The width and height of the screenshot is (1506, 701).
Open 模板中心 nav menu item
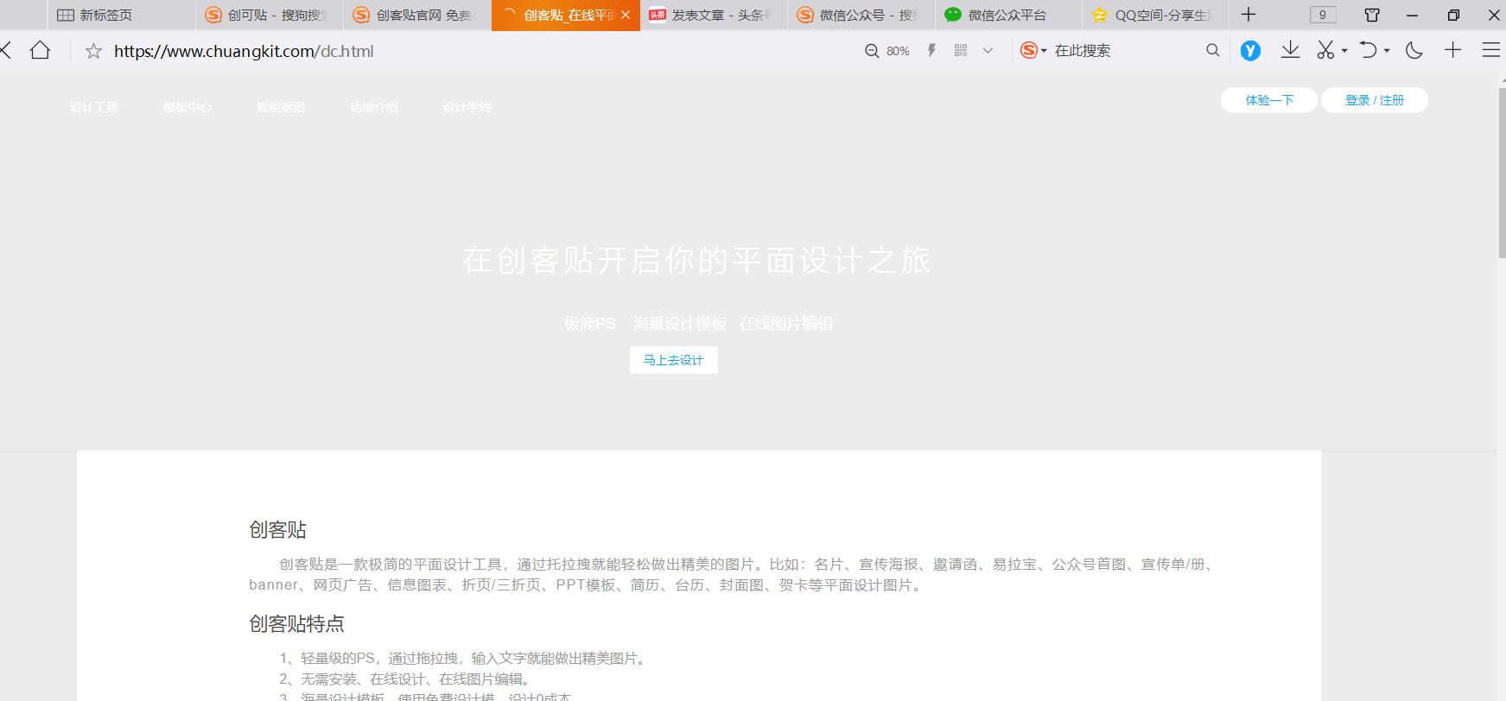(187, 107)
